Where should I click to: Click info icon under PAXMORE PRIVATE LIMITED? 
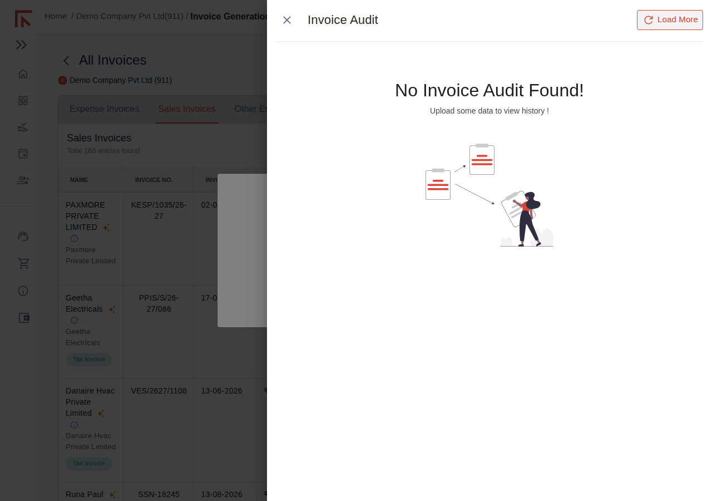(x=74, y=239)
